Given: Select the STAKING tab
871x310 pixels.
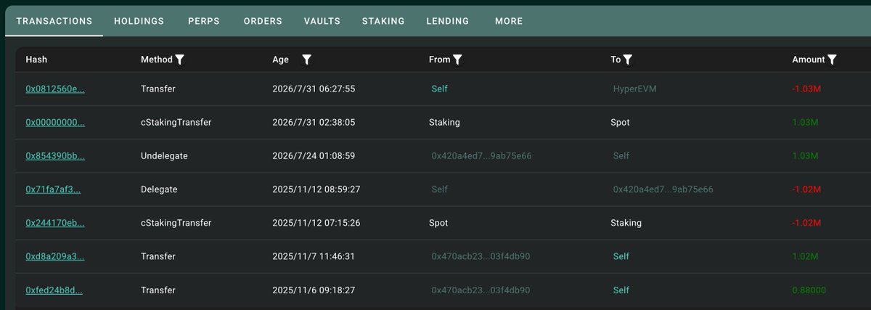Looking at the screenshot, I should [x=383, y=21].
